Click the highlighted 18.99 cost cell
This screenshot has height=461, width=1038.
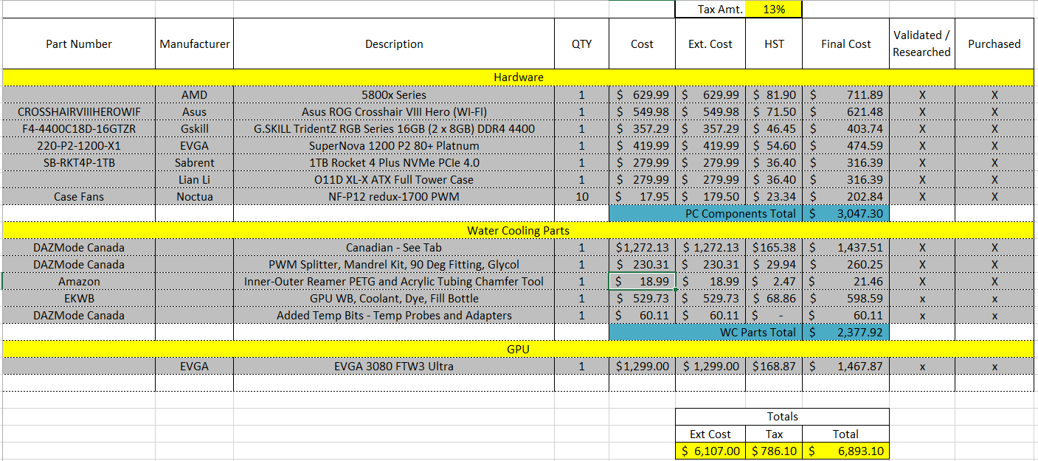(x=642, y=282)
